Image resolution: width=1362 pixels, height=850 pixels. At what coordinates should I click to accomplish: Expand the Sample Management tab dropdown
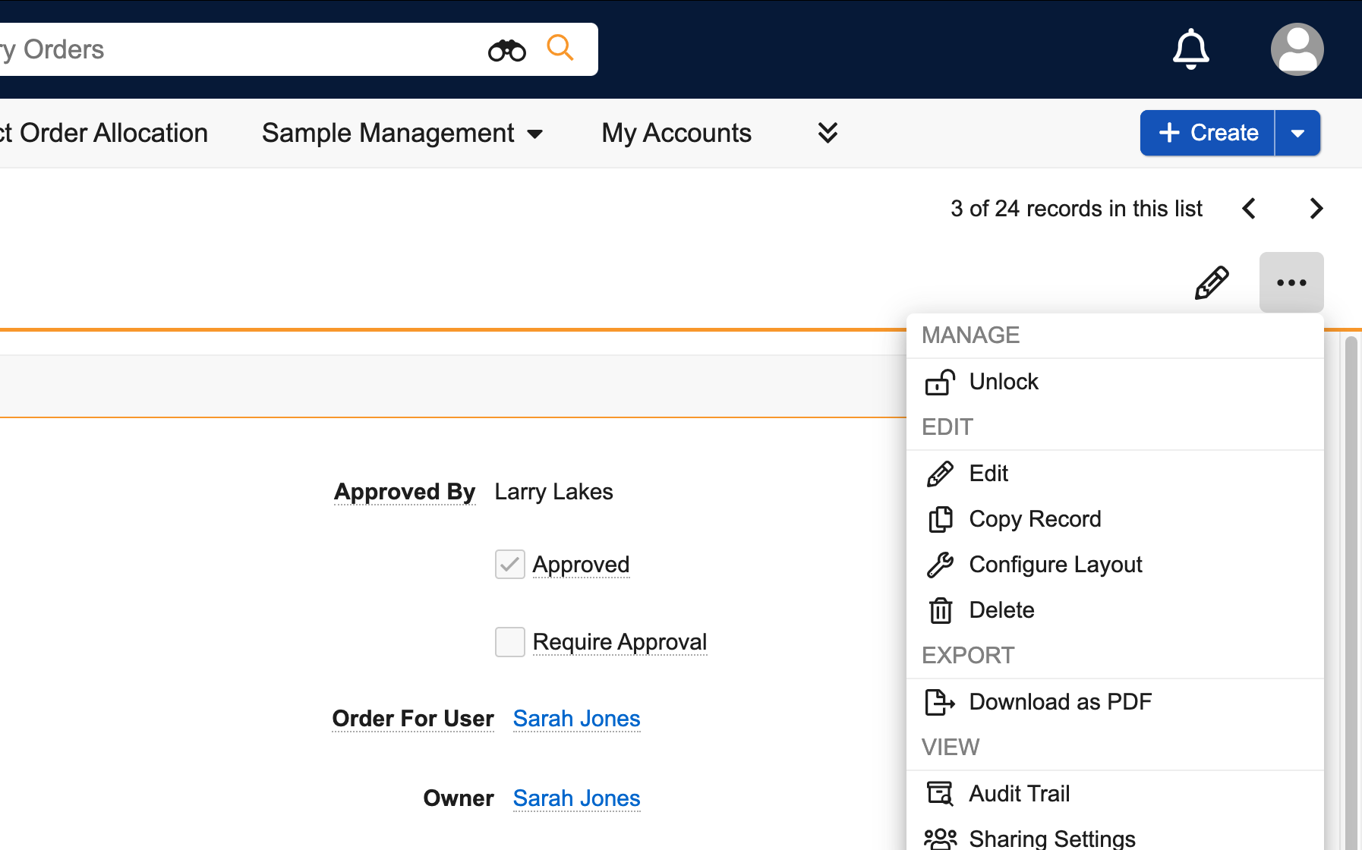point(535,134)
